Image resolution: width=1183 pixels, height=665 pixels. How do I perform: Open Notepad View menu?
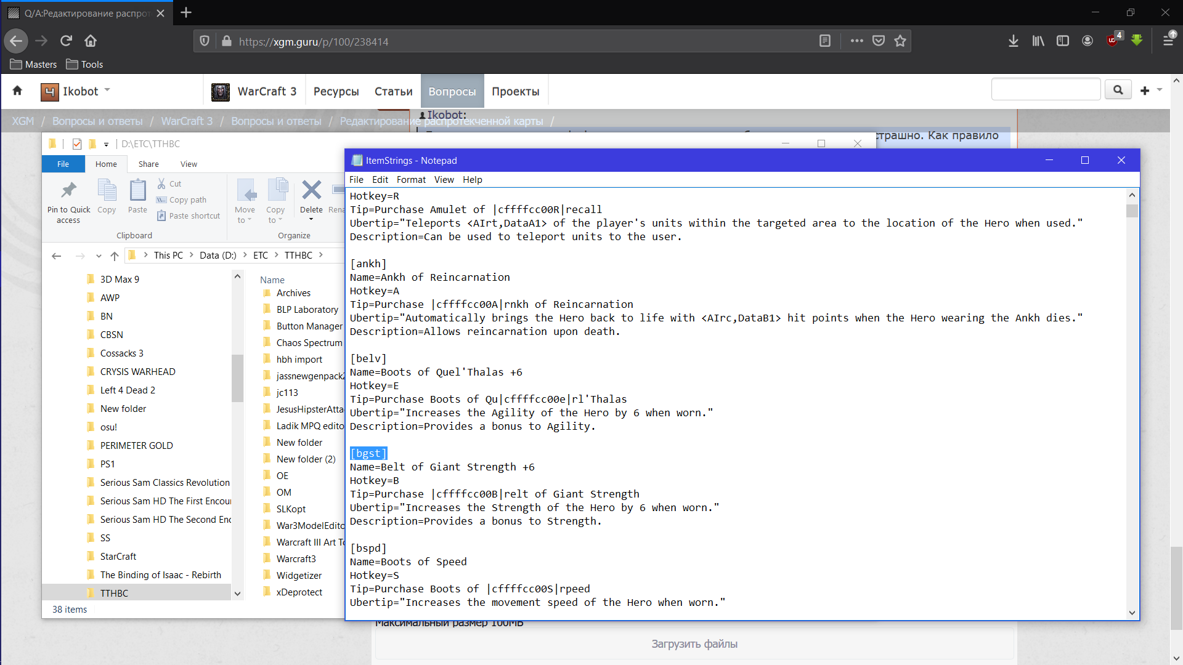pyautogui.click(x=444, y=180)
